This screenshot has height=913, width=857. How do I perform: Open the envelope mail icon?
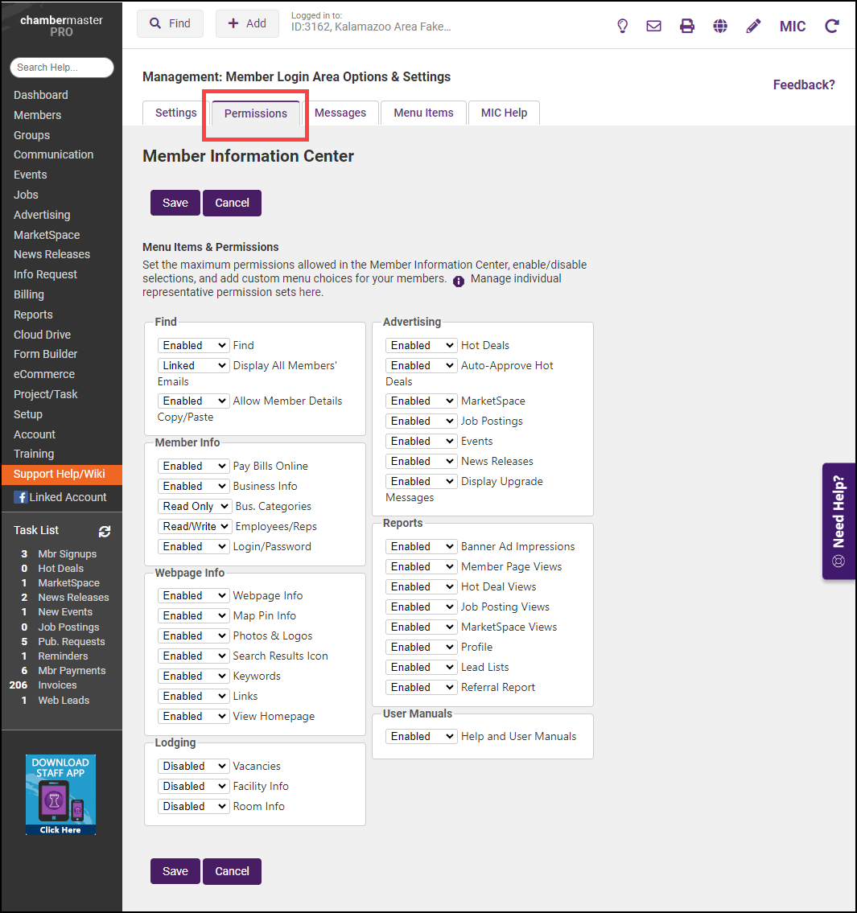pos(653,26)
